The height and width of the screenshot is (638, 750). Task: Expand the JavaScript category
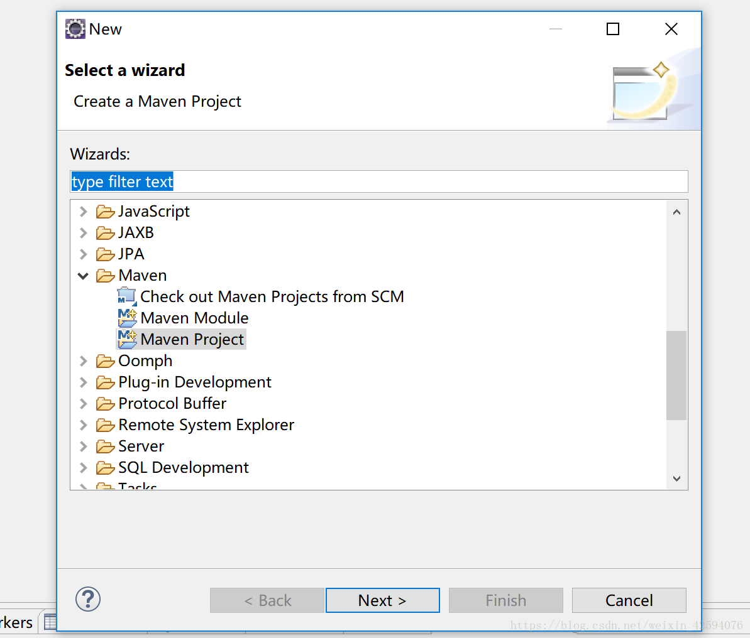83,211
